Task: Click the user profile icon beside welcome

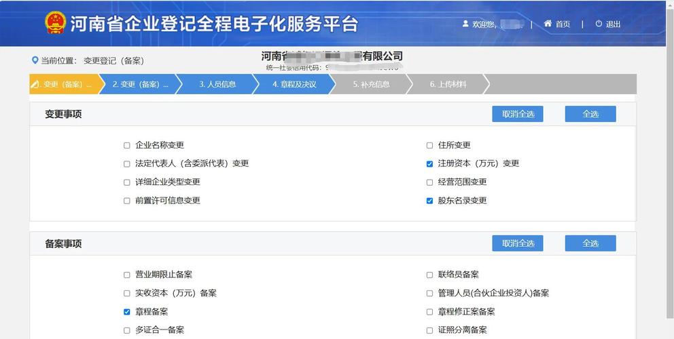Action: click(465, 24)
